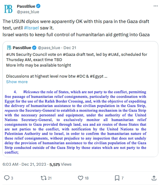Bookmark this tweet using bookmark icon
This screenshot has width=162, height=185.
pyautogui.click(x=117, y=178)
